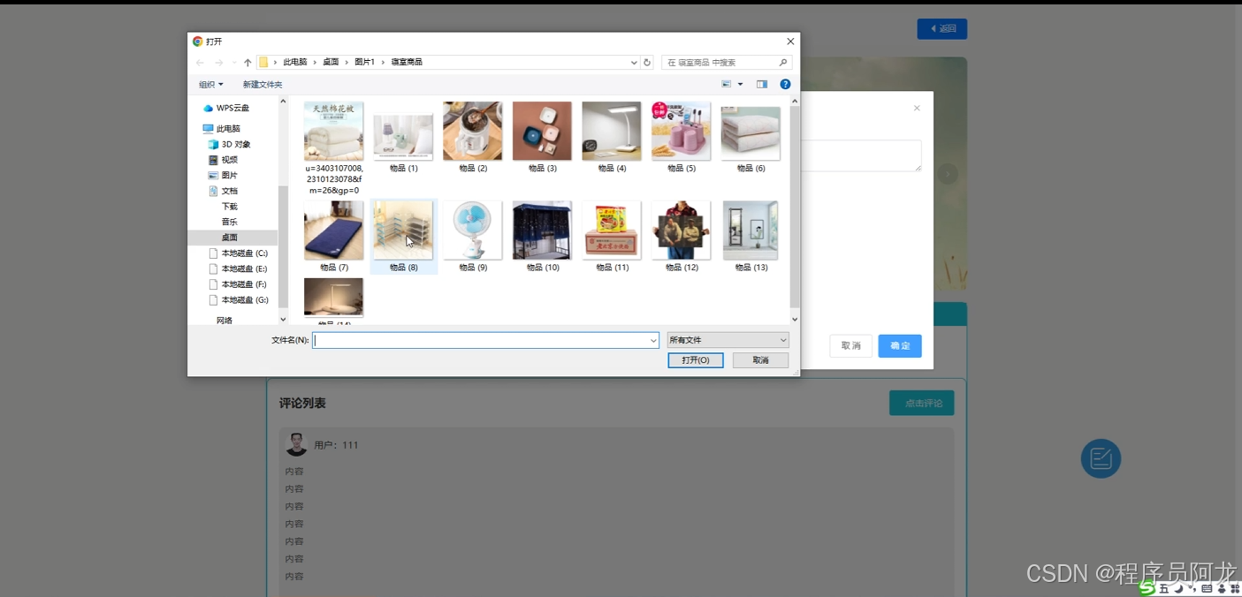
Task: Close the web page comment modal
Action: (x=917, y=108)
